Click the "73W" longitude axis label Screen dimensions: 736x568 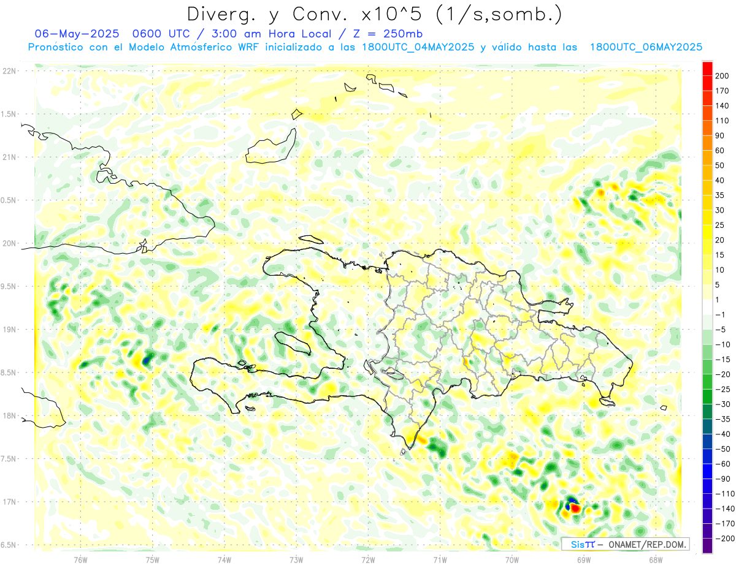(296, 559)
